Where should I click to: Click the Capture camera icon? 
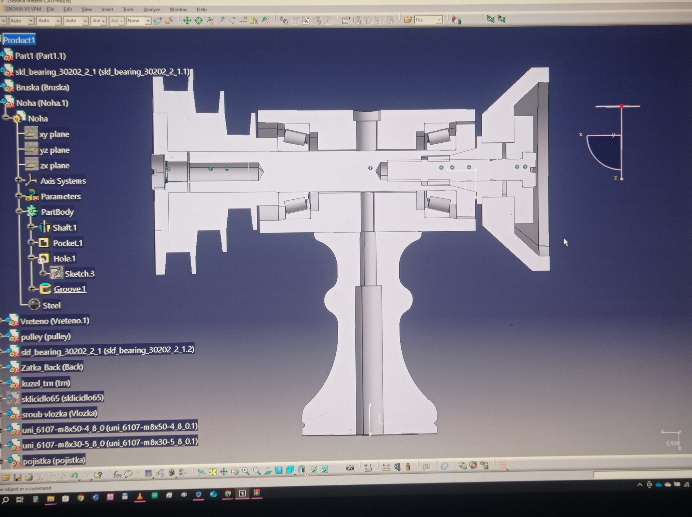(x=349, y=468)
